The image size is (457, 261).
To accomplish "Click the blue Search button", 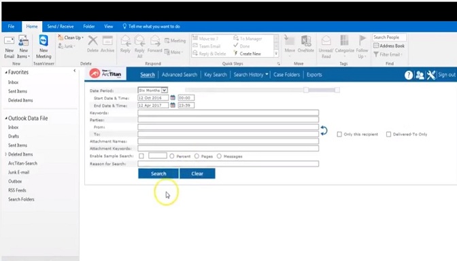I will pos(158,173).
